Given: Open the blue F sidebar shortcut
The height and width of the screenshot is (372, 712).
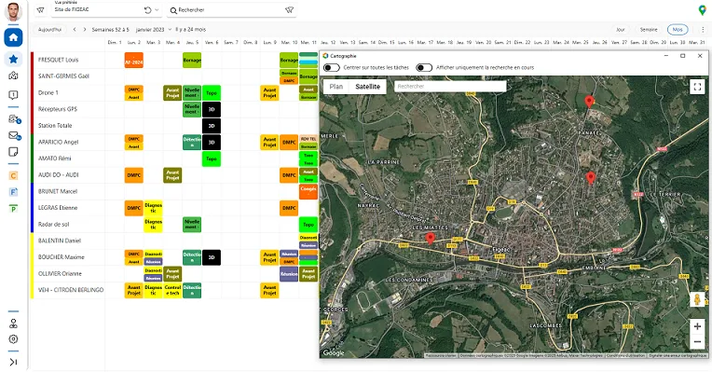Looking at the screenshot, I should pos(13,192).
